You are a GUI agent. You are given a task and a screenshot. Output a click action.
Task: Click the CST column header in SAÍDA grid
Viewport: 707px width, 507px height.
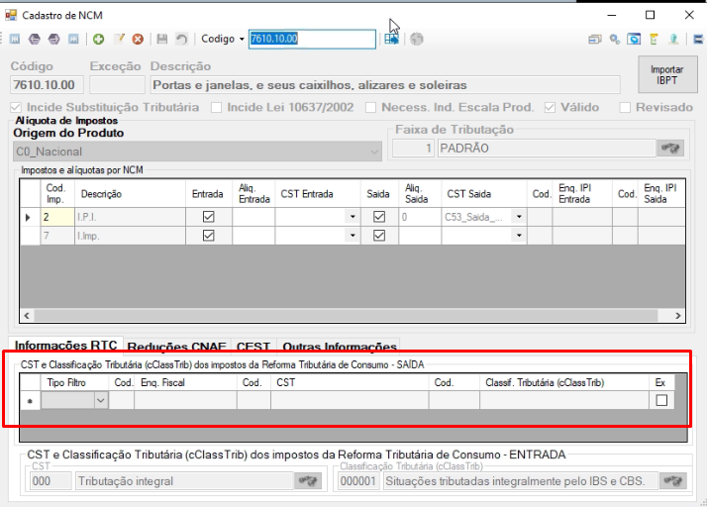point(350,382)
